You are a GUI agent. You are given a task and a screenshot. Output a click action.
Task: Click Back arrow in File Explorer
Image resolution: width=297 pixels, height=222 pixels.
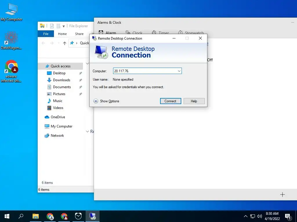(43, 43)
